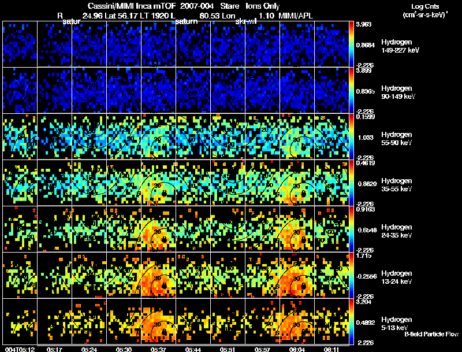Click the 'Log Cnts' colorbar heading
The image size is (462, 352).
pyautogui.click(x=425, y=6)
